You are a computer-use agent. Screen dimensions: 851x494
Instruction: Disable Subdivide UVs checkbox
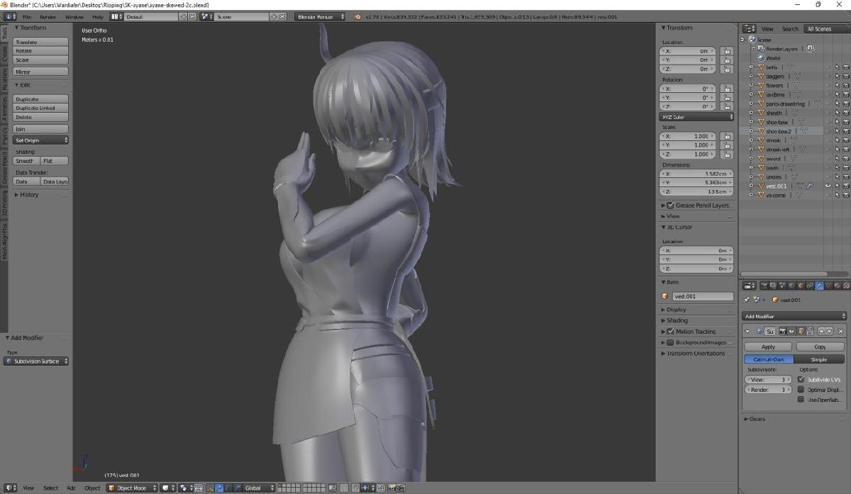tap(802, 379)
